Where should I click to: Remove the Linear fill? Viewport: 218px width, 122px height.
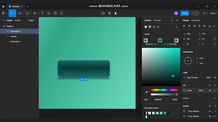[x=215, y=90]
